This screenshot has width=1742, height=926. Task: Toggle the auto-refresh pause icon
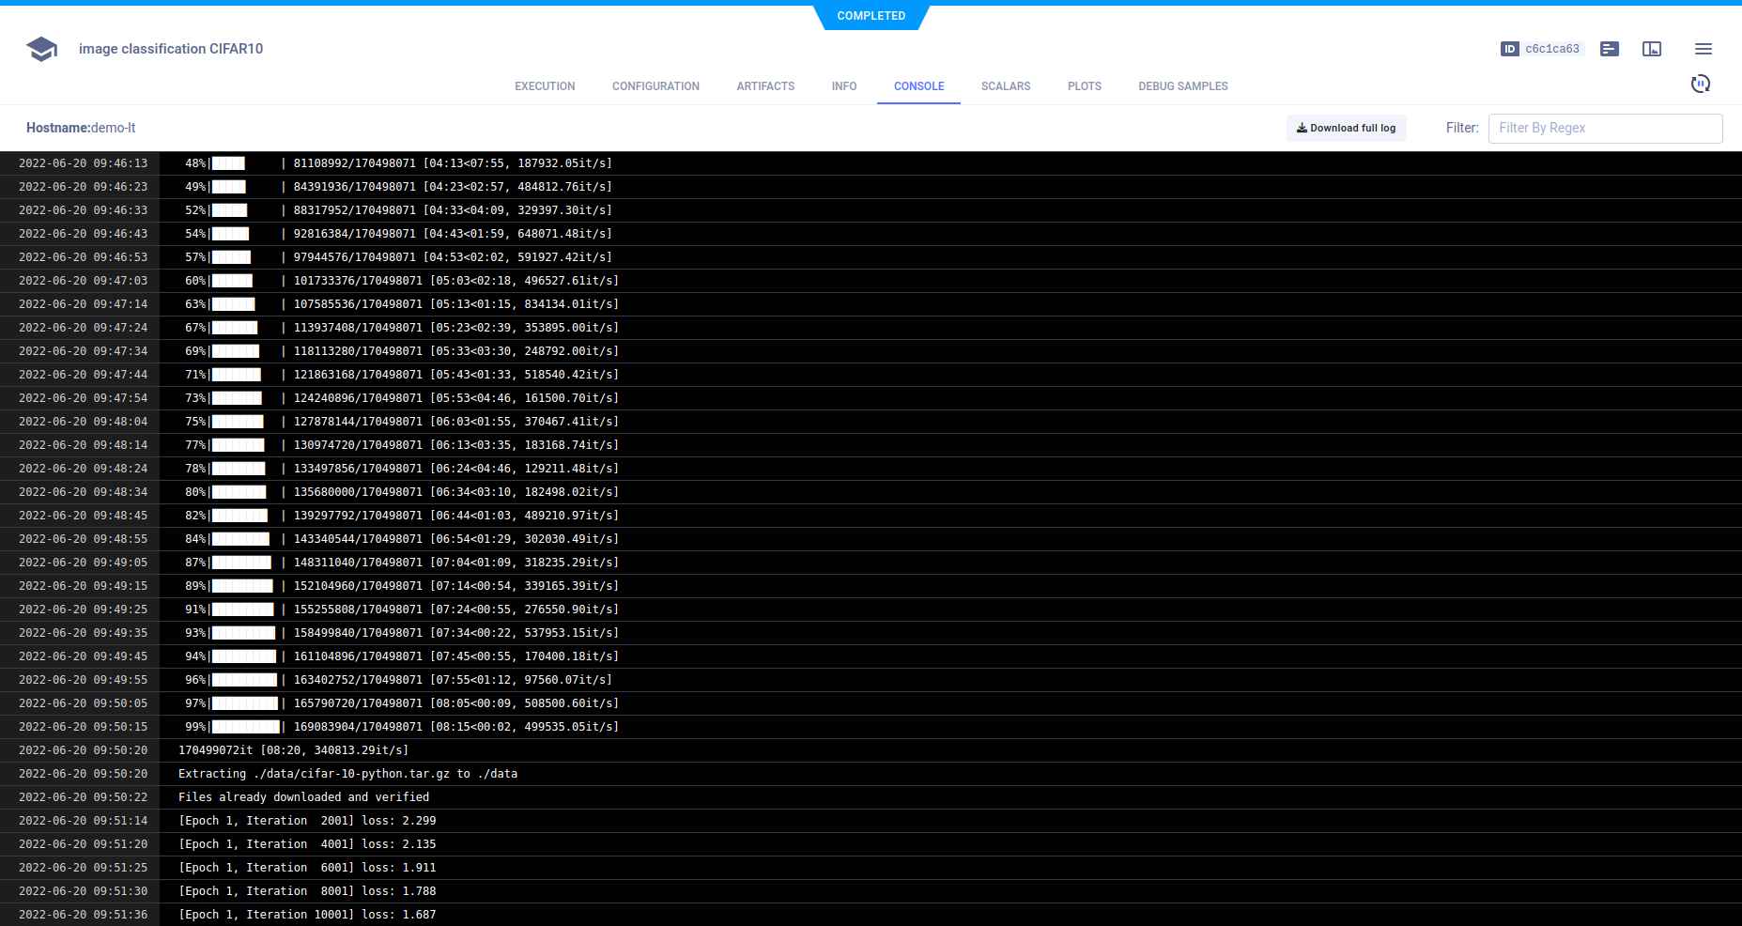point(1700,85)
